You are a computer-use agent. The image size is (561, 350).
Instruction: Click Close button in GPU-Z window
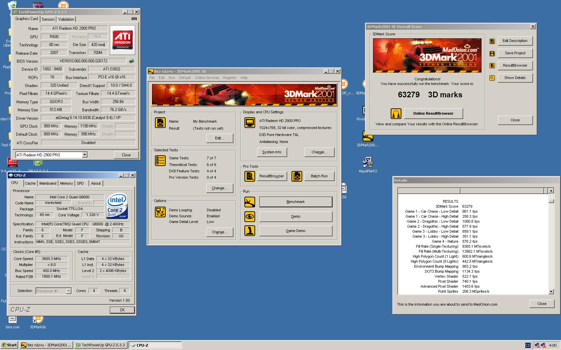(126, 155)
